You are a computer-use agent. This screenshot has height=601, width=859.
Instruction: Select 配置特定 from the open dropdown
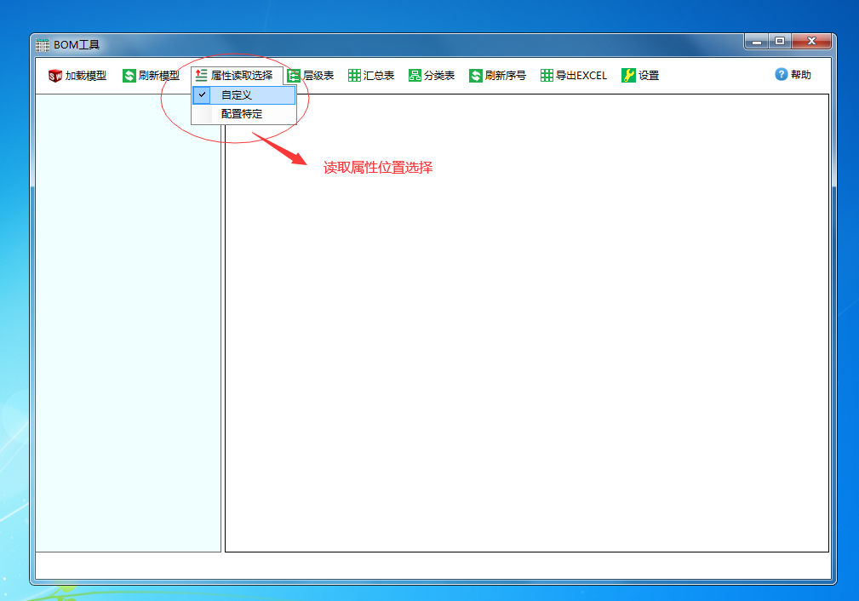point(243,115)
